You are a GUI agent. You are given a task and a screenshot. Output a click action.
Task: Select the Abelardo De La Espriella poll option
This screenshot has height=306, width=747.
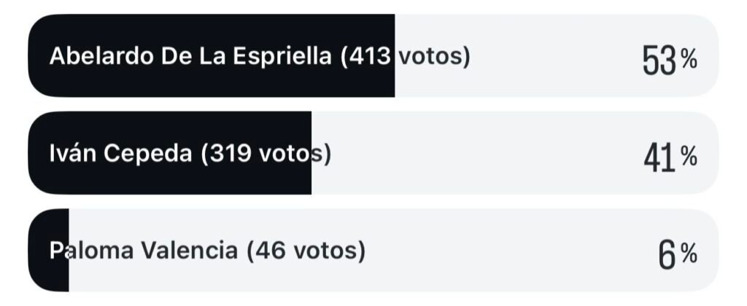point(372,56)
